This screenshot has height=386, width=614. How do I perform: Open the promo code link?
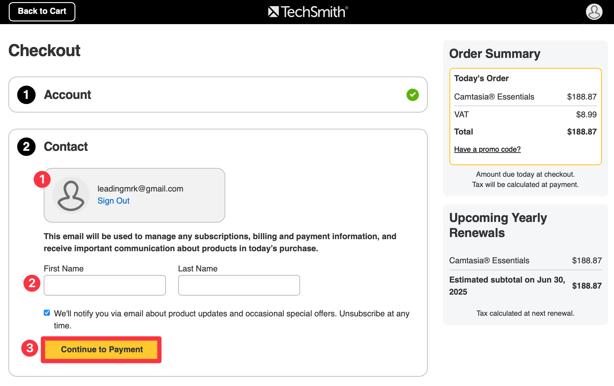point(487,149)
